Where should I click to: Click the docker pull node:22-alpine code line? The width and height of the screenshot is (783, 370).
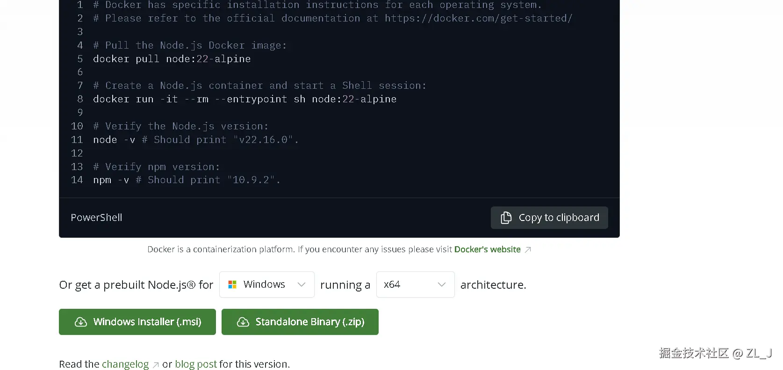pos(172,59)
